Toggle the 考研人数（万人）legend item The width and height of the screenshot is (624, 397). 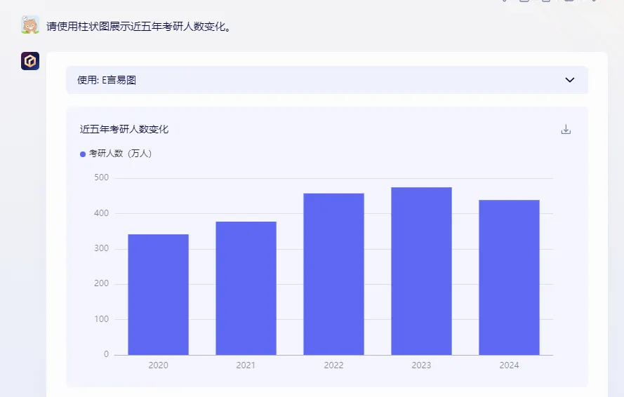(116, 154)
